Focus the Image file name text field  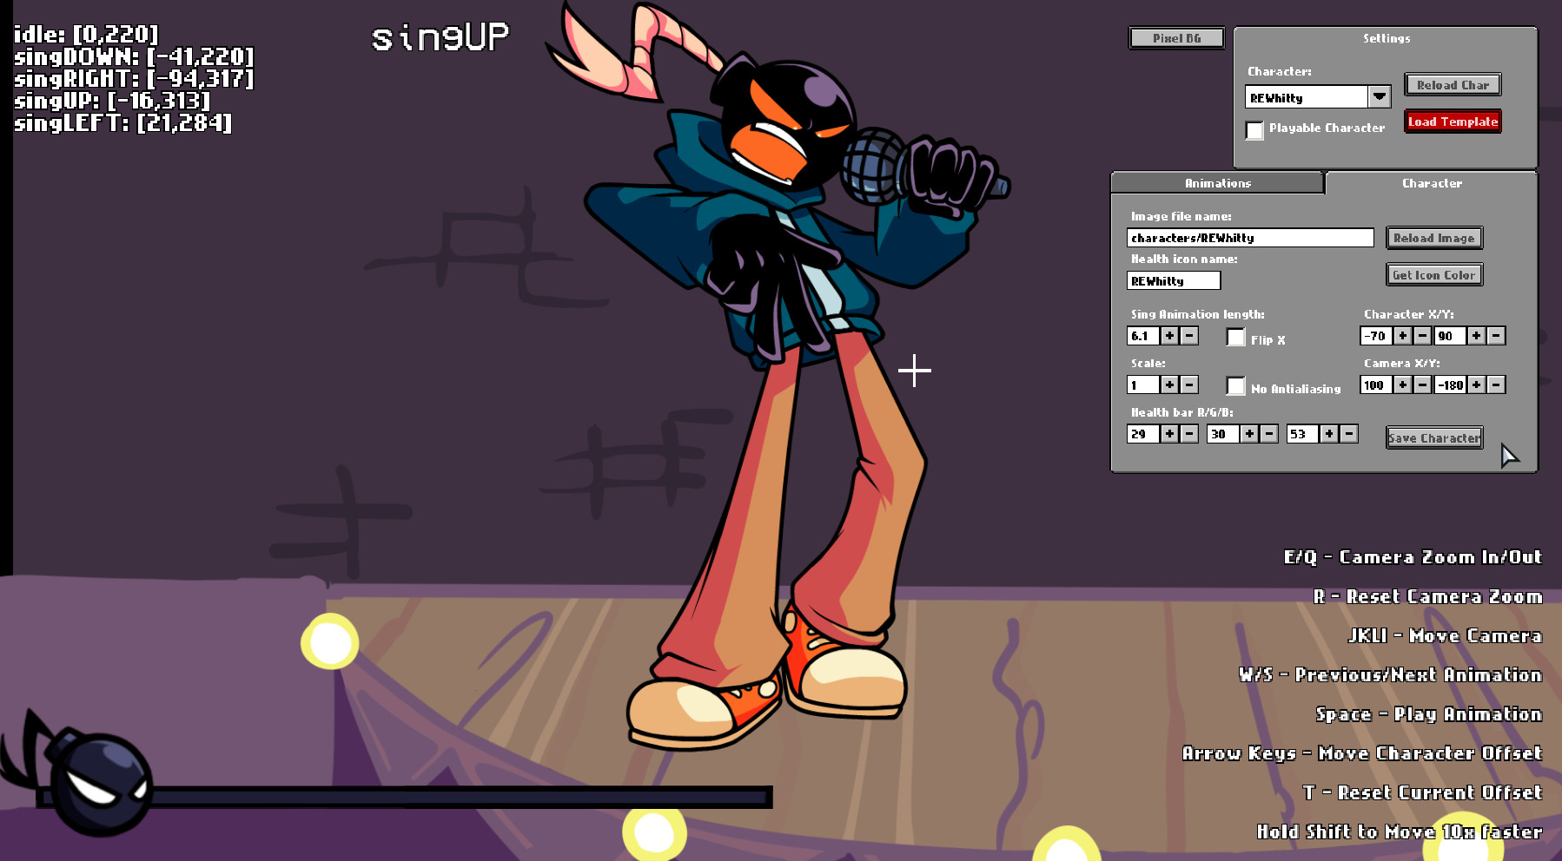[1249, 238]
